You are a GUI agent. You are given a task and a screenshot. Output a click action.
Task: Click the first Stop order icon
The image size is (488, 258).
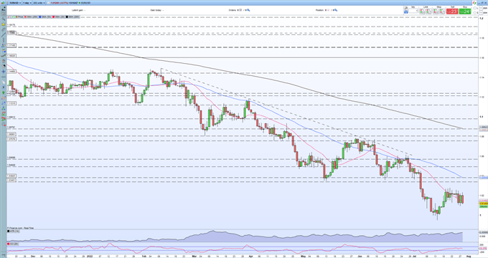[x=436, y=11]
